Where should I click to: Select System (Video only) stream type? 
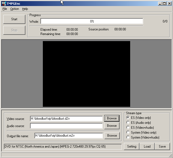click(128, 133)
